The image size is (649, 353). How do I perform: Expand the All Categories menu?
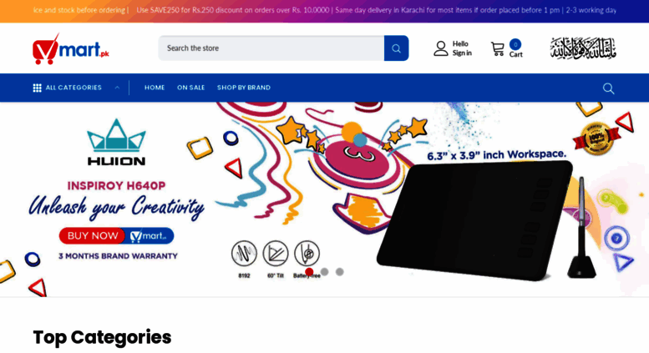[74, 88]
